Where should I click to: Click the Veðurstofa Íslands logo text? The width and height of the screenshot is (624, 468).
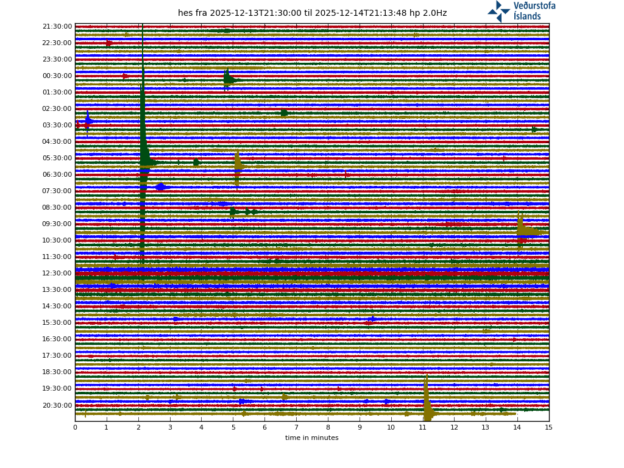click(x=534, y=11)
